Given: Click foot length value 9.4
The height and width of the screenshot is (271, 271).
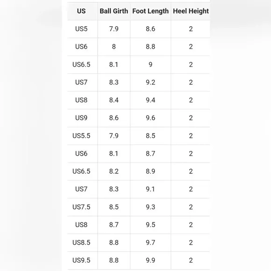Looking at the screenshot, I should pos(150,100).
